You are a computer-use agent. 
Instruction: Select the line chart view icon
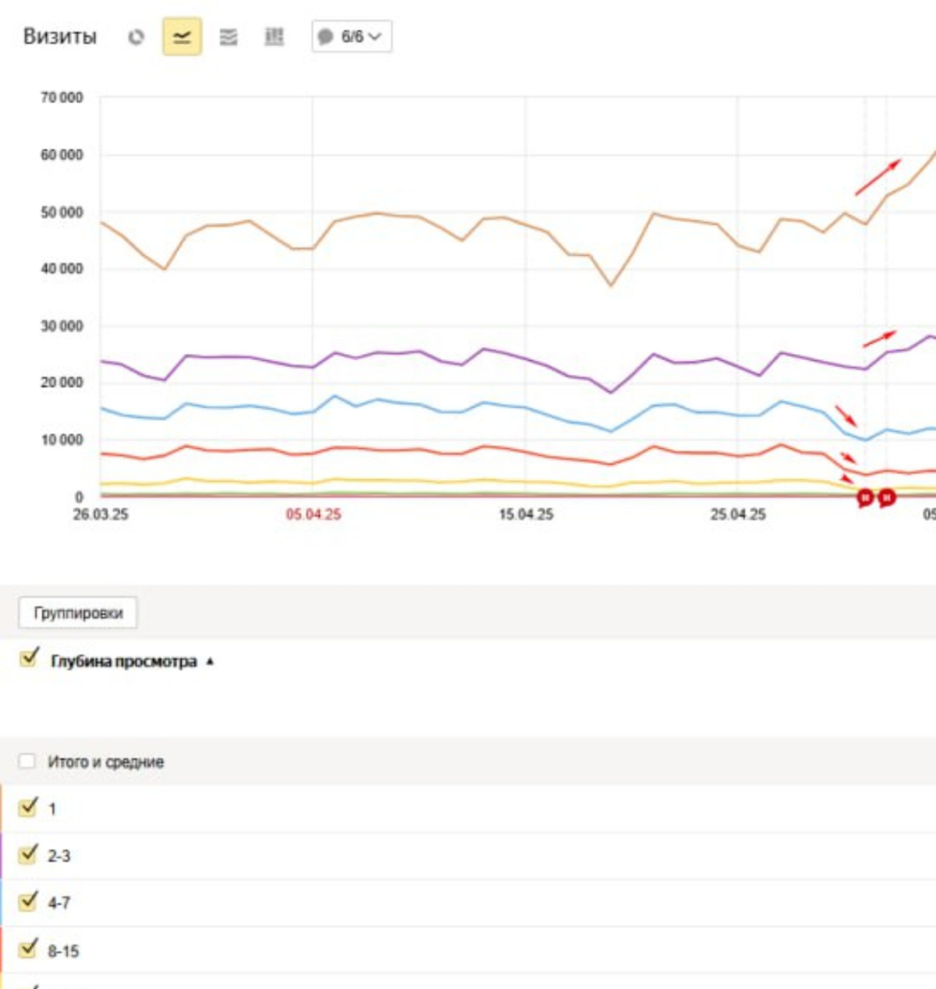182,37
